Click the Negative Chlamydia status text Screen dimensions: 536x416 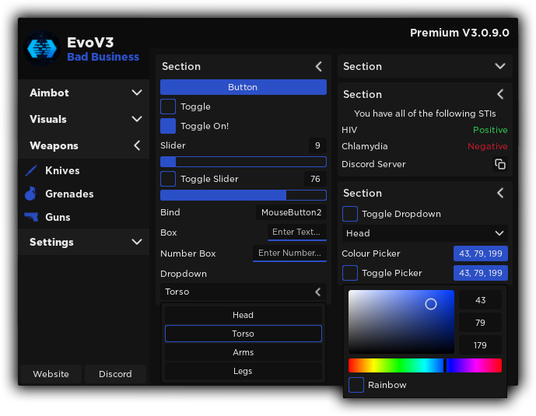click(488, 146)
